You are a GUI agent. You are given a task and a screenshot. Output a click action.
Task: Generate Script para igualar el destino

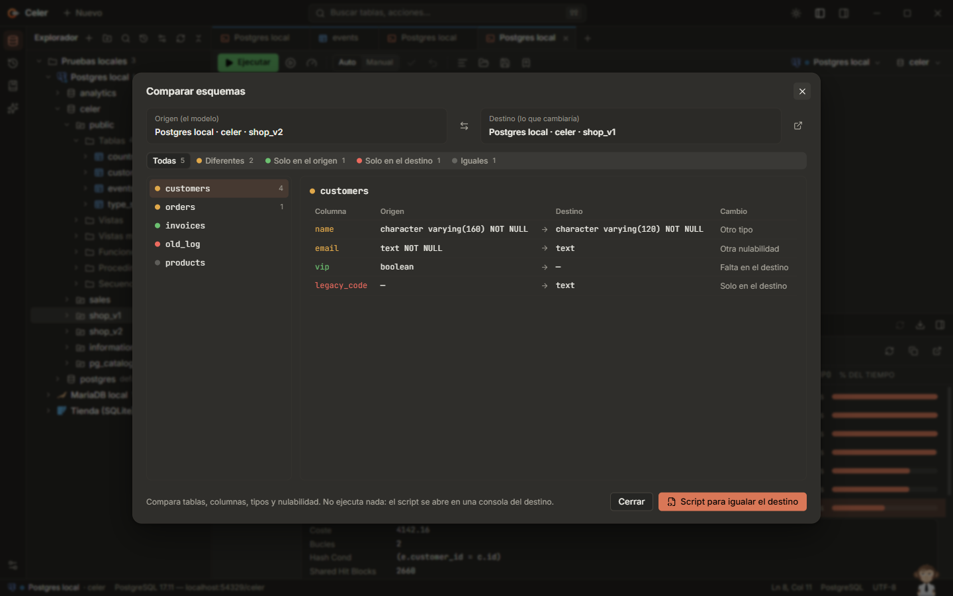tap(733, 502)
